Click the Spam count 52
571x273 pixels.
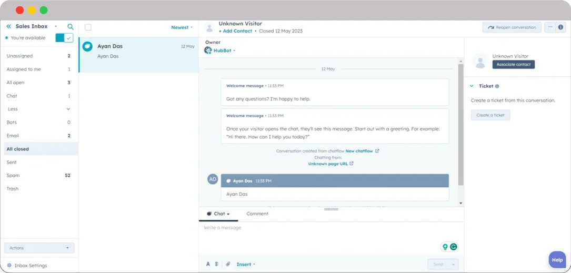[x=68, y=176]
